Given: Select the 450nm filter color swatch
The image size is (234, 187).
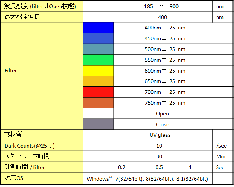Looking at the screenshot, I should click(98, 38).
